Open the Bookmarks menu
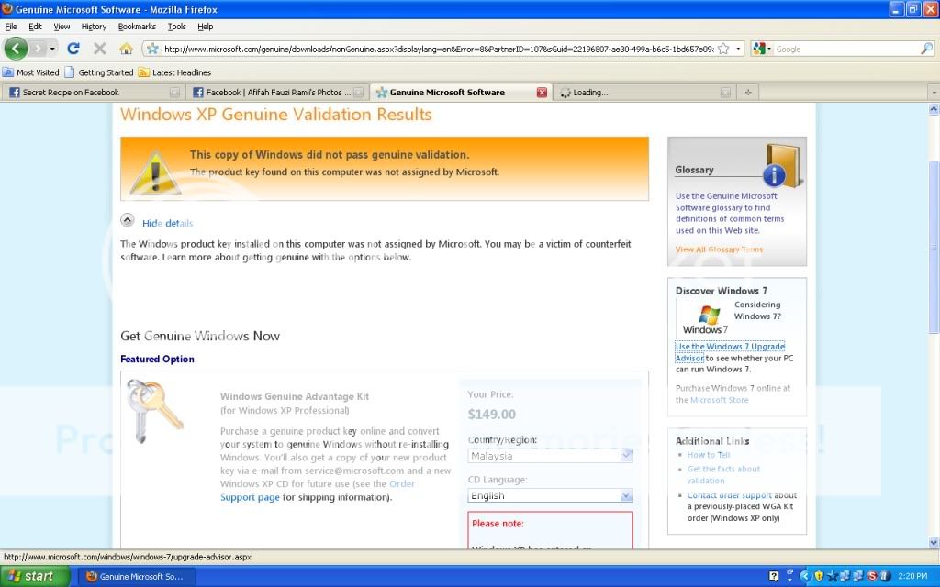This screenshot has width=940, height=587. tap(137, 27)
